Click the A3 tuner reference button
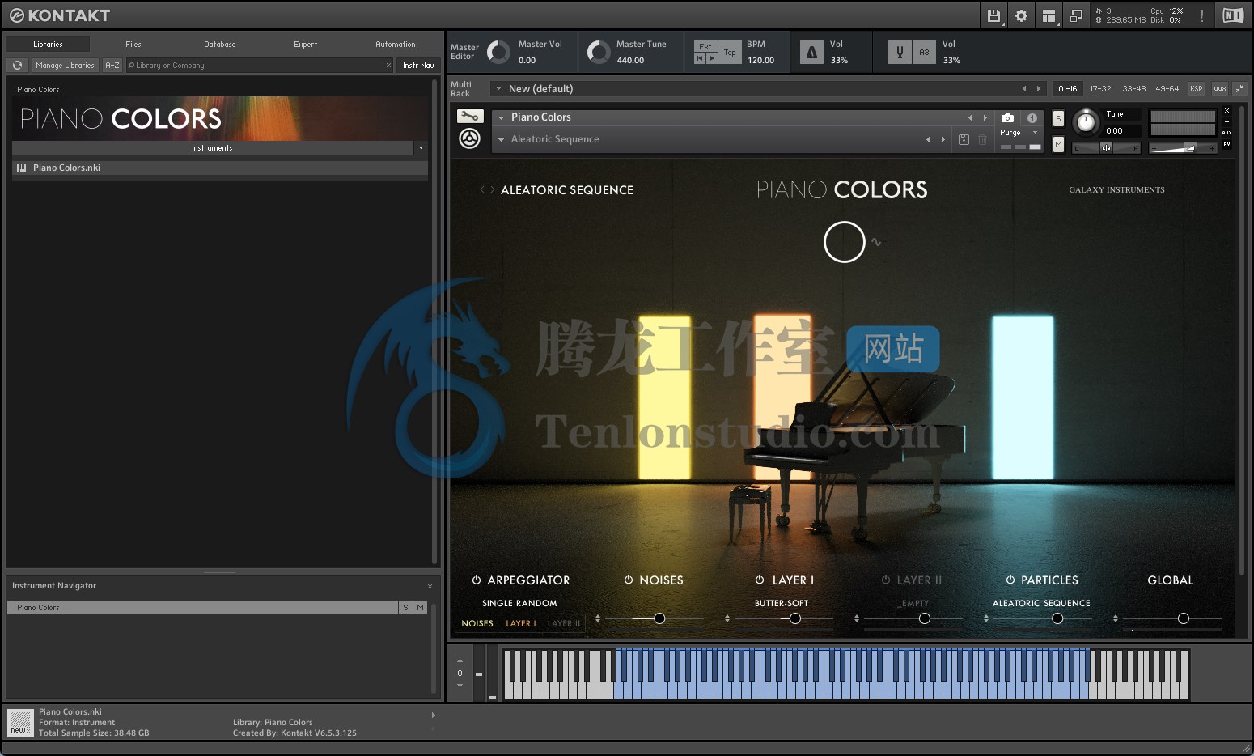Viewport: 1254px width, 756px height. (924, 53)
